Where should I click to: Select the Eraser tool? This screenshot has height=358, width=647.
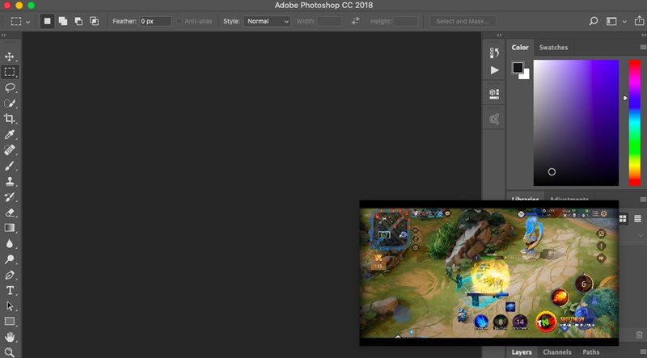click(x=10, y=213)
